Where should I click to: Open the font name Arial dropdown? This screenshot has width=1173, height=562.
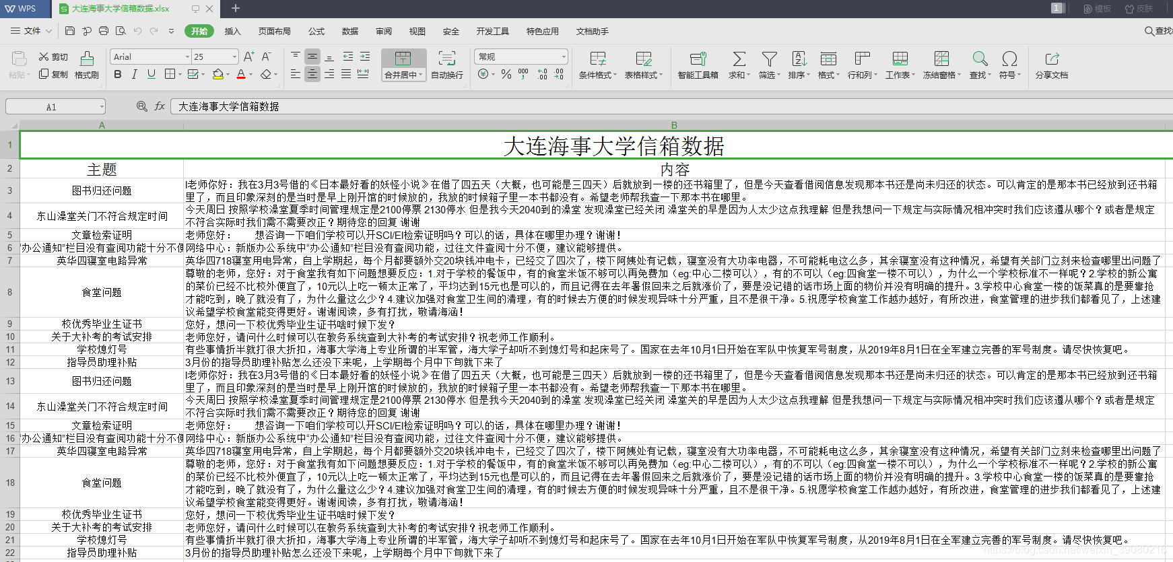pyautogui.click(x=187, y=57)
